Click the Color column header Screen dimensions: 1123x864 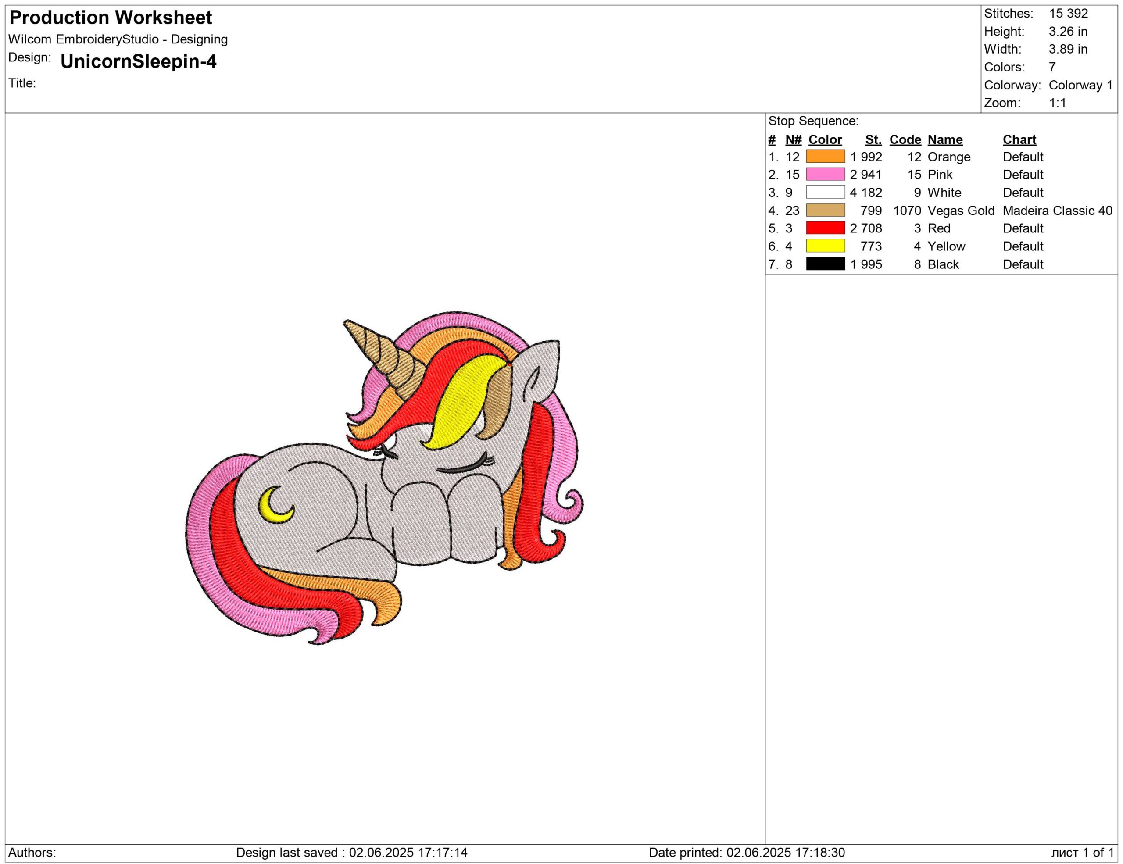click(825, 139)
